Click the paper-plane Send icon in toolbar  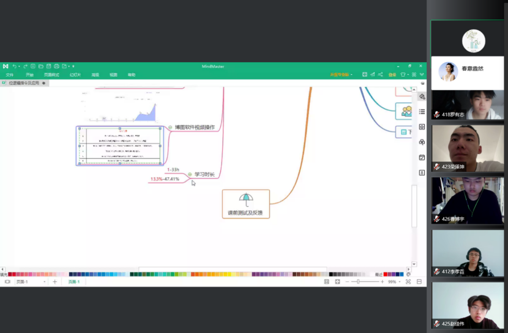click(x=373, y=75)
